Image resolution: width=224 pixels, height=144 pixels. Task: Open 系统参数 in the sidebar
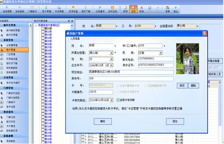click(x=11, y=141)
